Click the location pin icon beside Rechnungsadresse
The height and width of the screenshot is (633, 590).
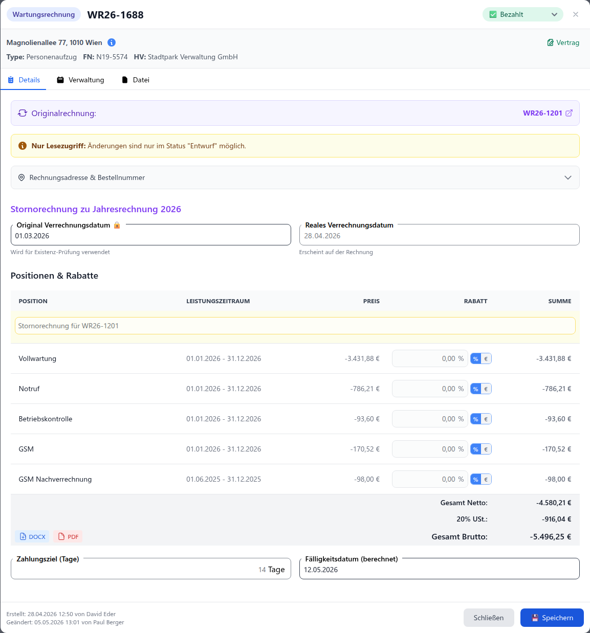coord(21,177)
